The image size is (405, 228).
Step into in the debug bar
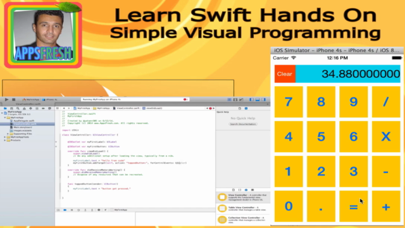pos(85,210)
